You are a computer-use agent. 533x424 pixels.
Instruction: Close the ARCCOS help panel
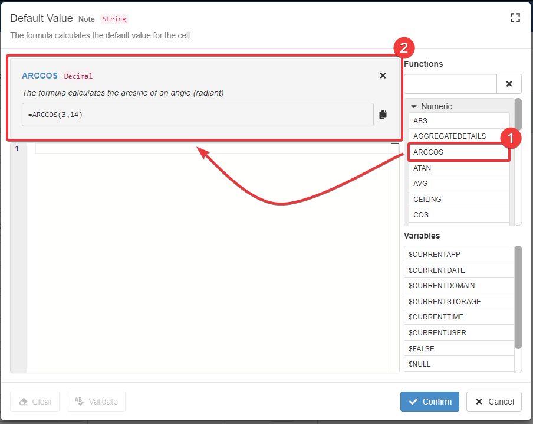tap(383, 76)
